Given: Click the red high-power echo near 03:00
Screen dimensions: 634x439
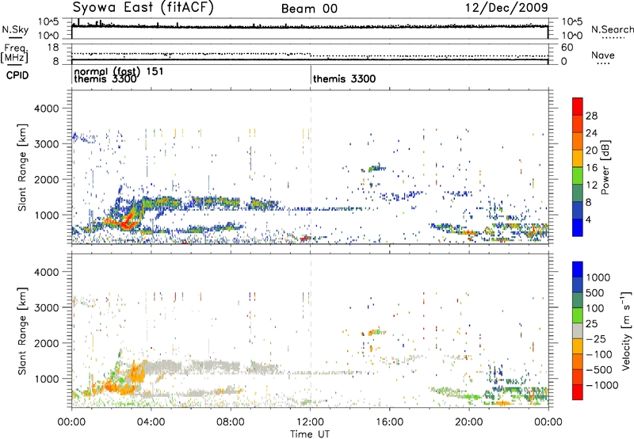Looking at the screenshot, I should pos(127,222).
